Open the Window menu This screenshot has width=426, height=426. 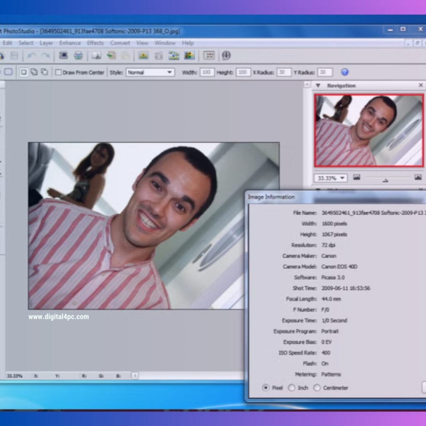[165, 43]
